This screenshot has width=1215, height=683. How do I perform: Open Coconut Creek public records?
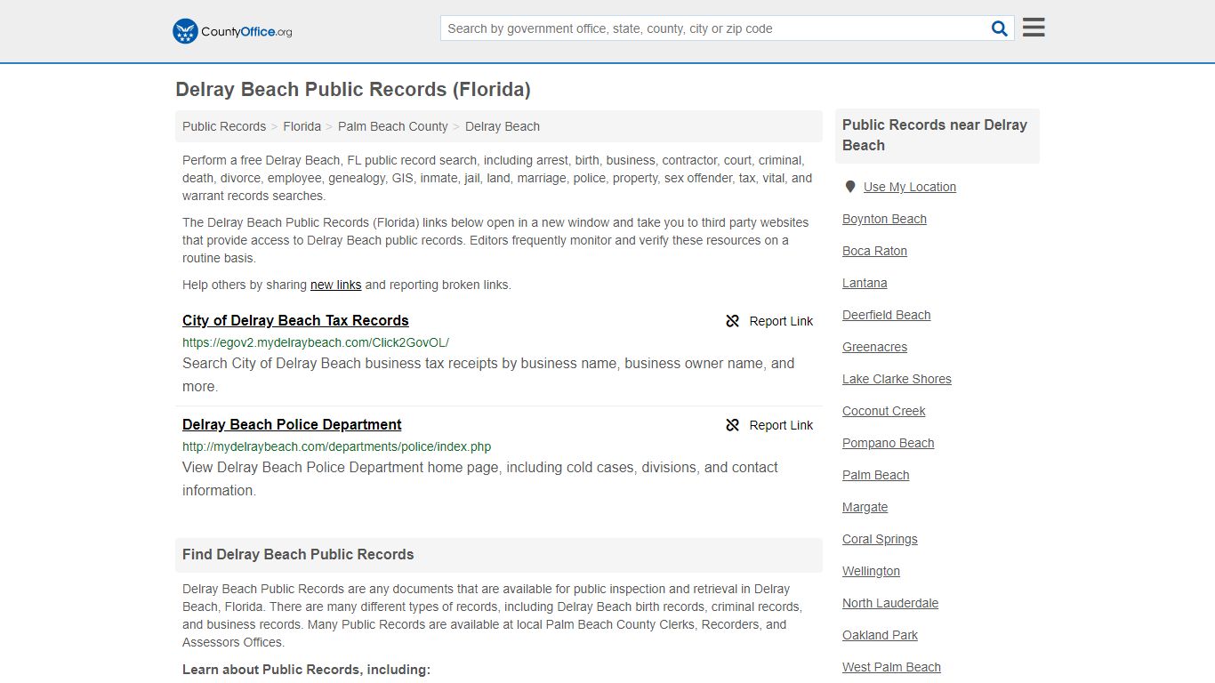coord(883,411)
